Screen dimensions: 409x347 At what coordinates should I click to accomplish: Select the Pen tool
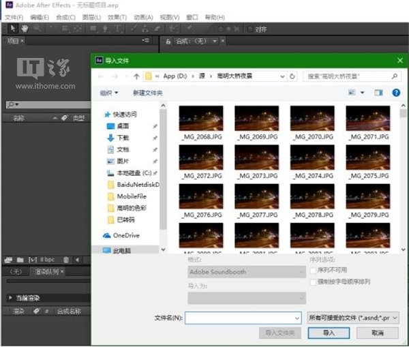point(106,29)
